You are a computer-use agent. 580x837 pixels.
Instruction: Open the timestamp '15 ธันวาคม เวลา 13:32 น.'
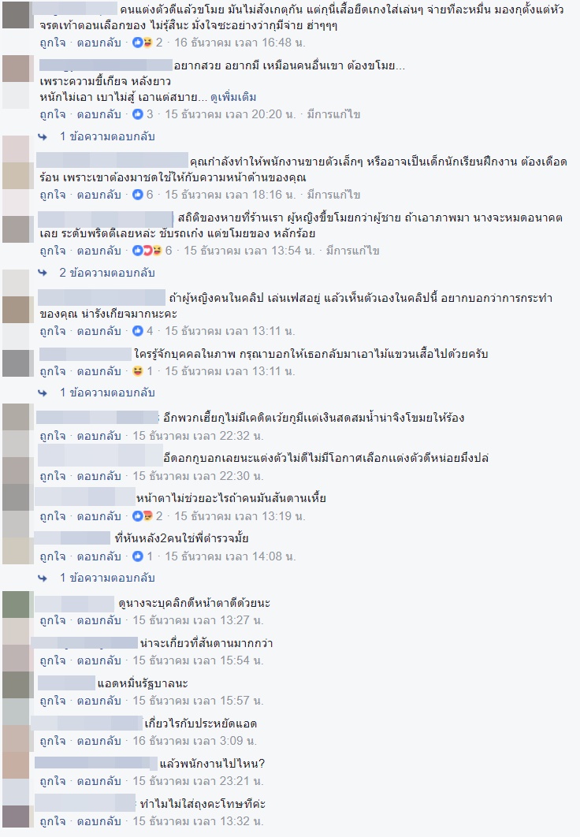(x=198, y=821)
